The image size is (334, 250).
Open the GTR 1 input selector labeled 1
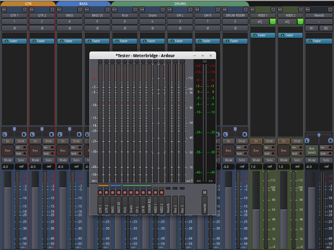[14, 21]
